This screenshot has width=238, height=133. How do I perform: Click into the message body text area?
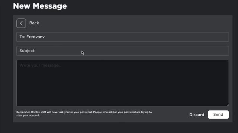[123, 83]
